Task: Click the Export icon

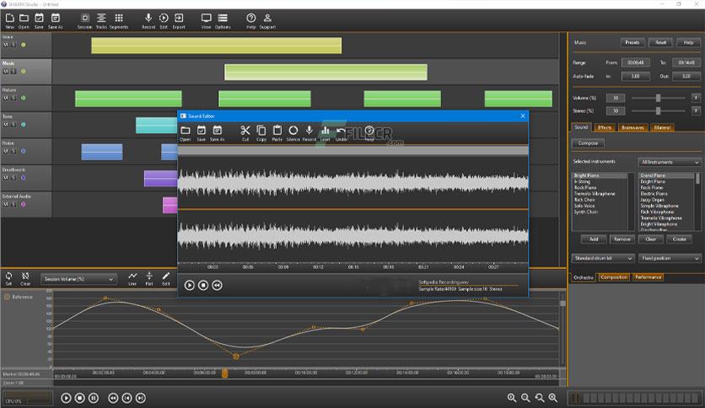Action: point(179,21)
